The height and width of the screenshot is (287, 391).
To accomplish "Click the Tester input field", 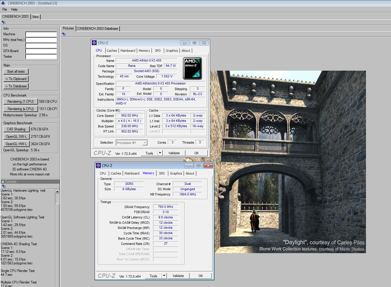I will coord(41,57).
